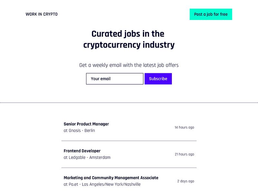Click the Ledgable company name
258x193 pixels.
point(77,157)
